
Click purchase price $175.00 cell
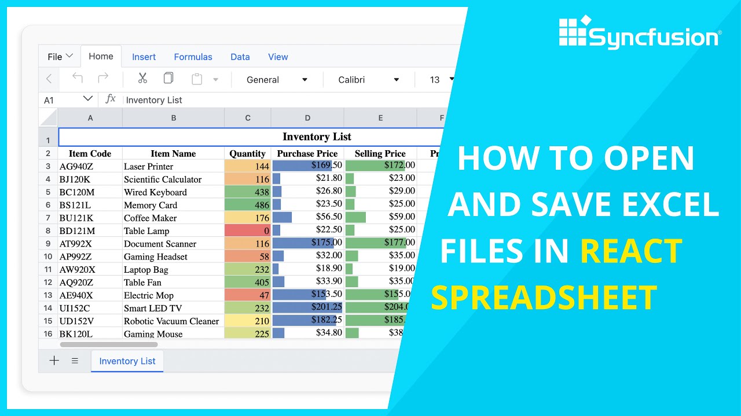[x=307, y=243]
